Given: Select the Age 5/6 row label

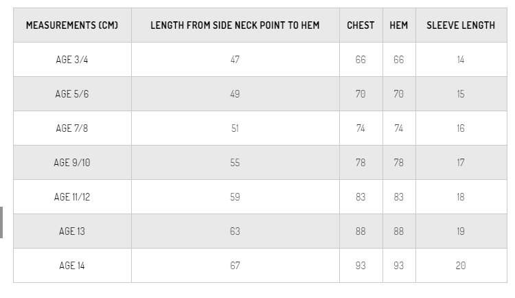Looking at the screenshot, I should [x=72, y=94].
